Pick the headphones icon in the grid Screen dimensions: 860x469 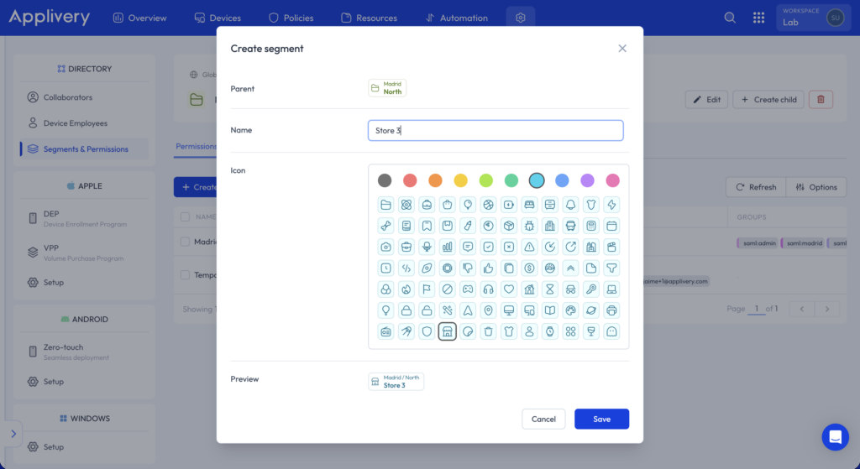[x=488, y=289]
